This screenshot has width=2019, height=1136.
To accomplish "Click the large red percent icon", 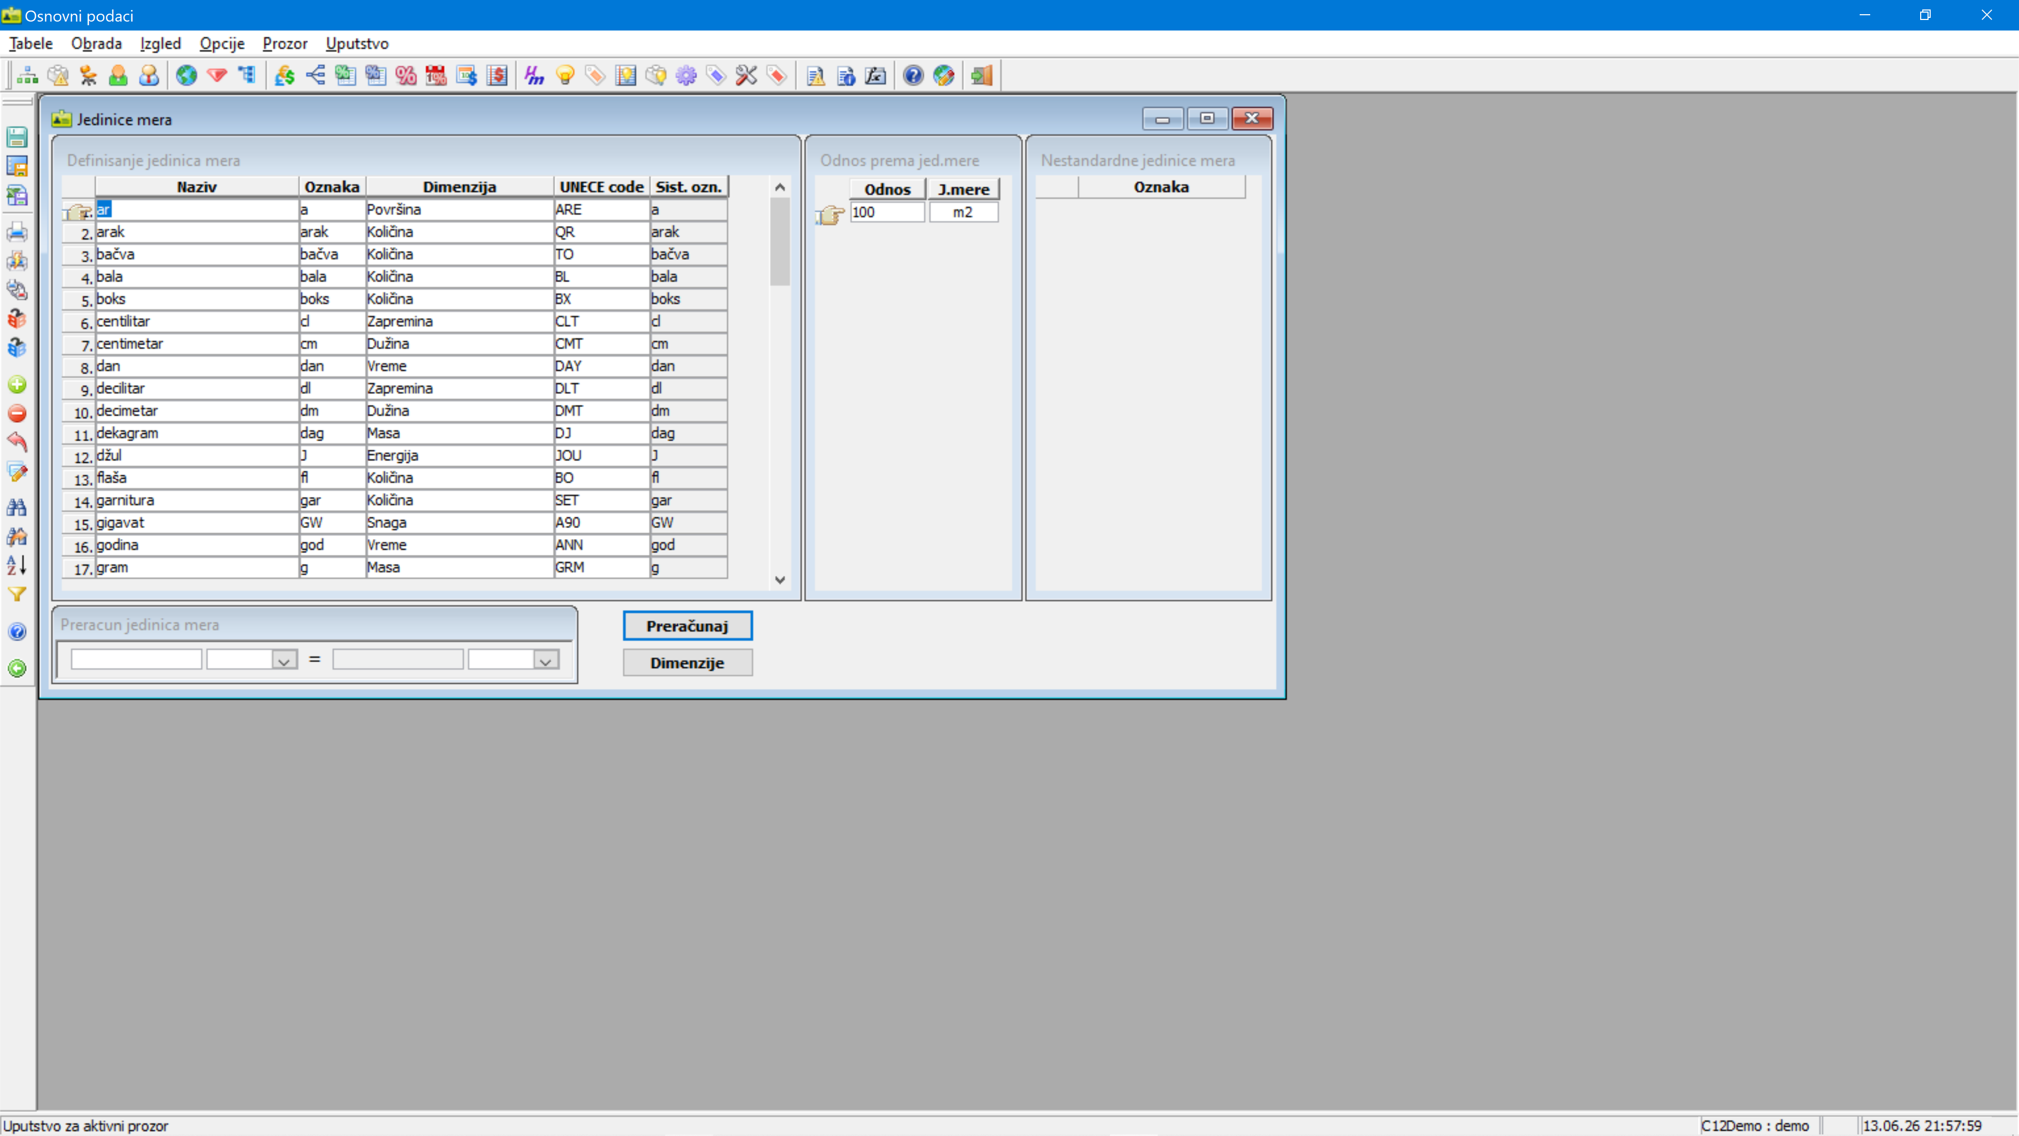I will point(406,75).
